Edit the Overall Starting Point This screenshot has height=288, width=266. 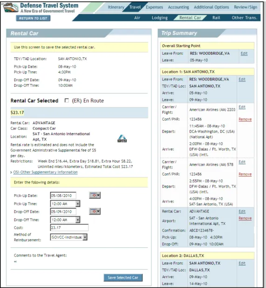pos(244,53)
